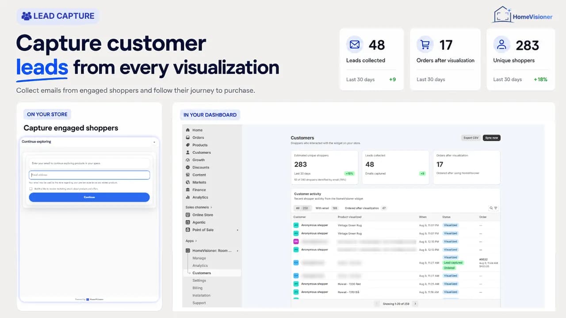The height and width of the screenshot is (318, 566).
Task: Click the Analytics bar chart icon
Action: pos(188,197)
